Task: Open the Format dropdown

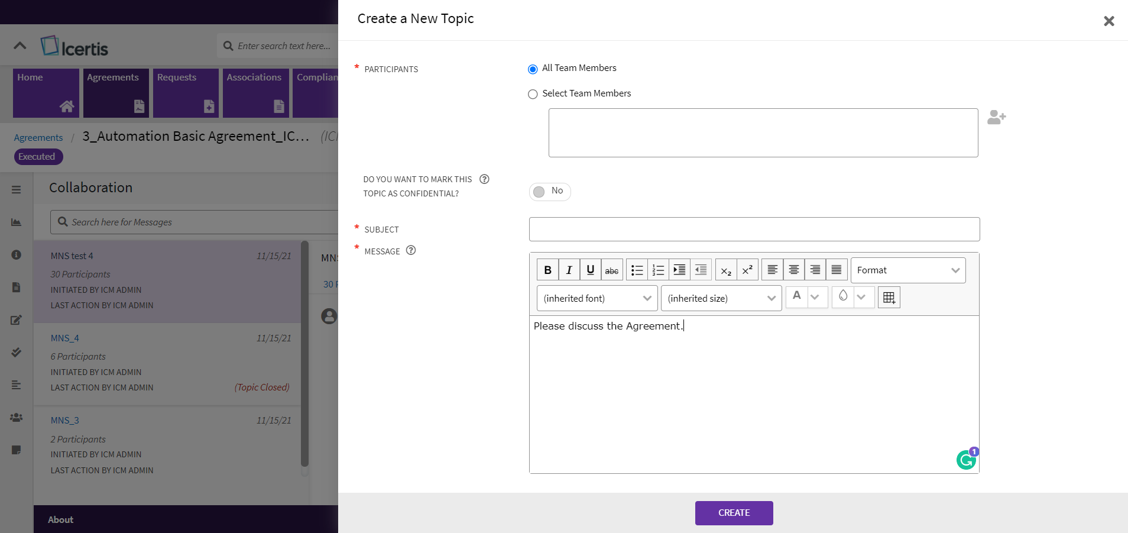Action: tap(907, 270)
